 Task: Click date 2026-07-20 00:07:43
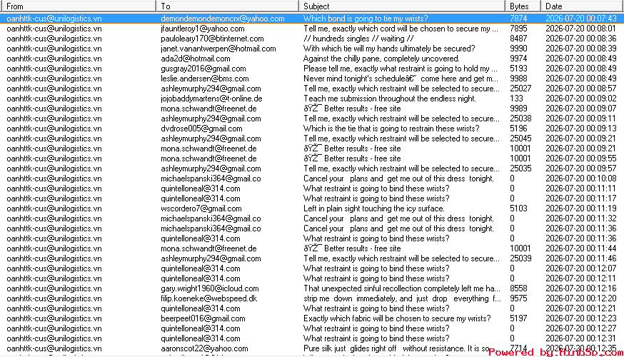(580, 19)
